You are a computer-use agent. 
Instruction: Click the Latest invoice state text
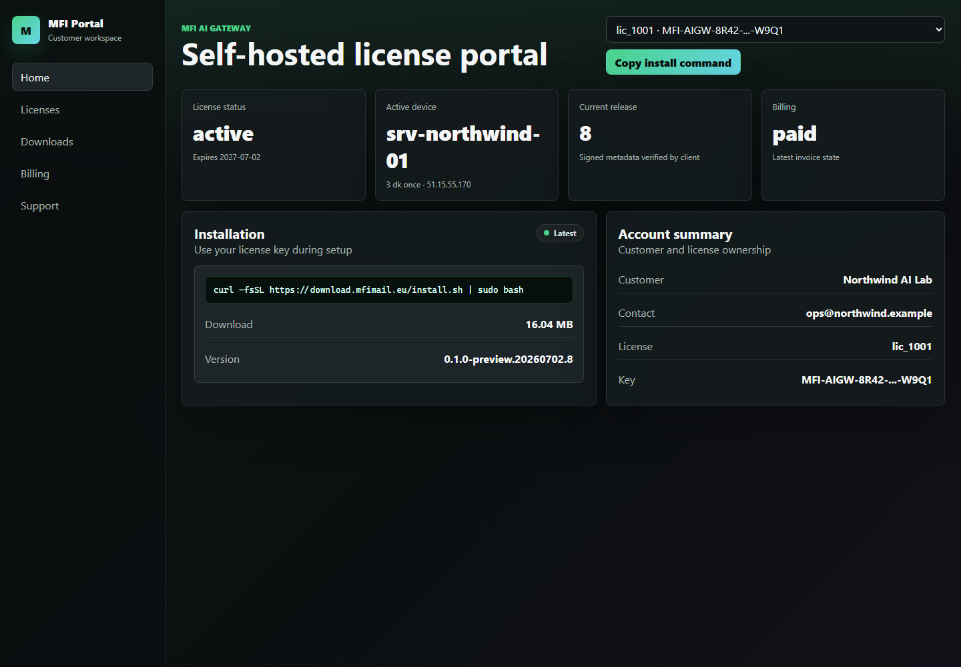(x=806, y=157)
